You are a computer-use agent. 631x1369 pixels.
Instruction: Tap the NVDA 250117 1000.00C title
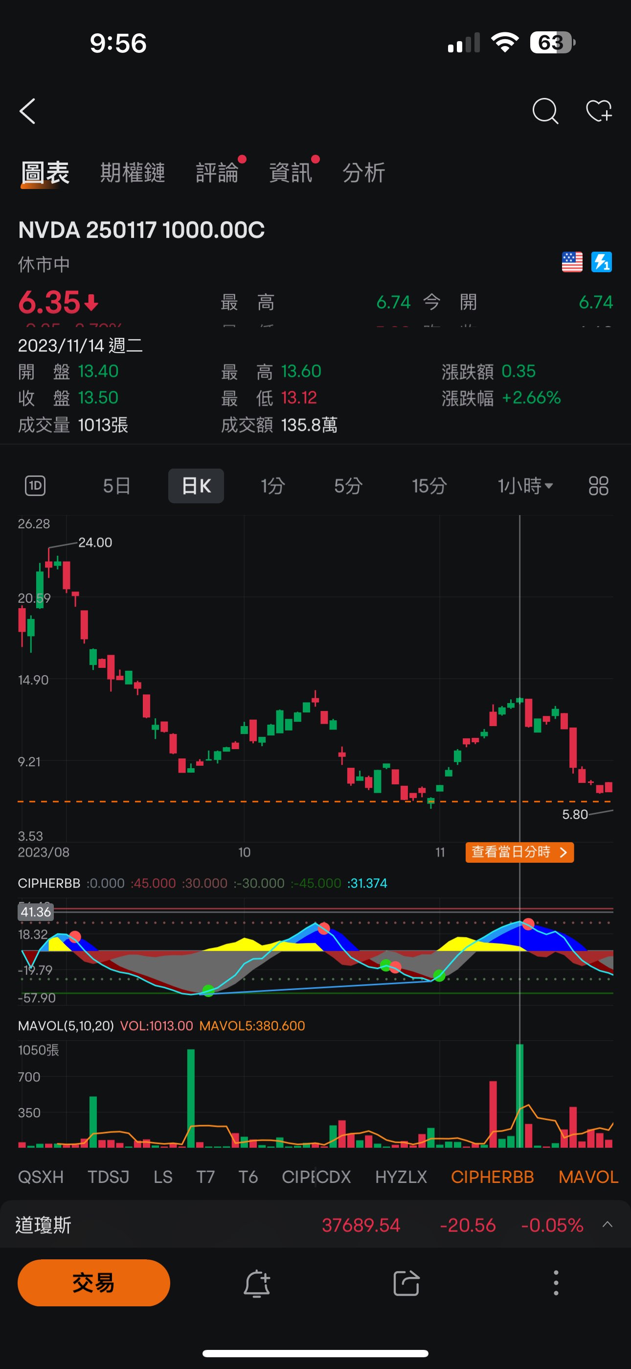click(x=141, y=230)
